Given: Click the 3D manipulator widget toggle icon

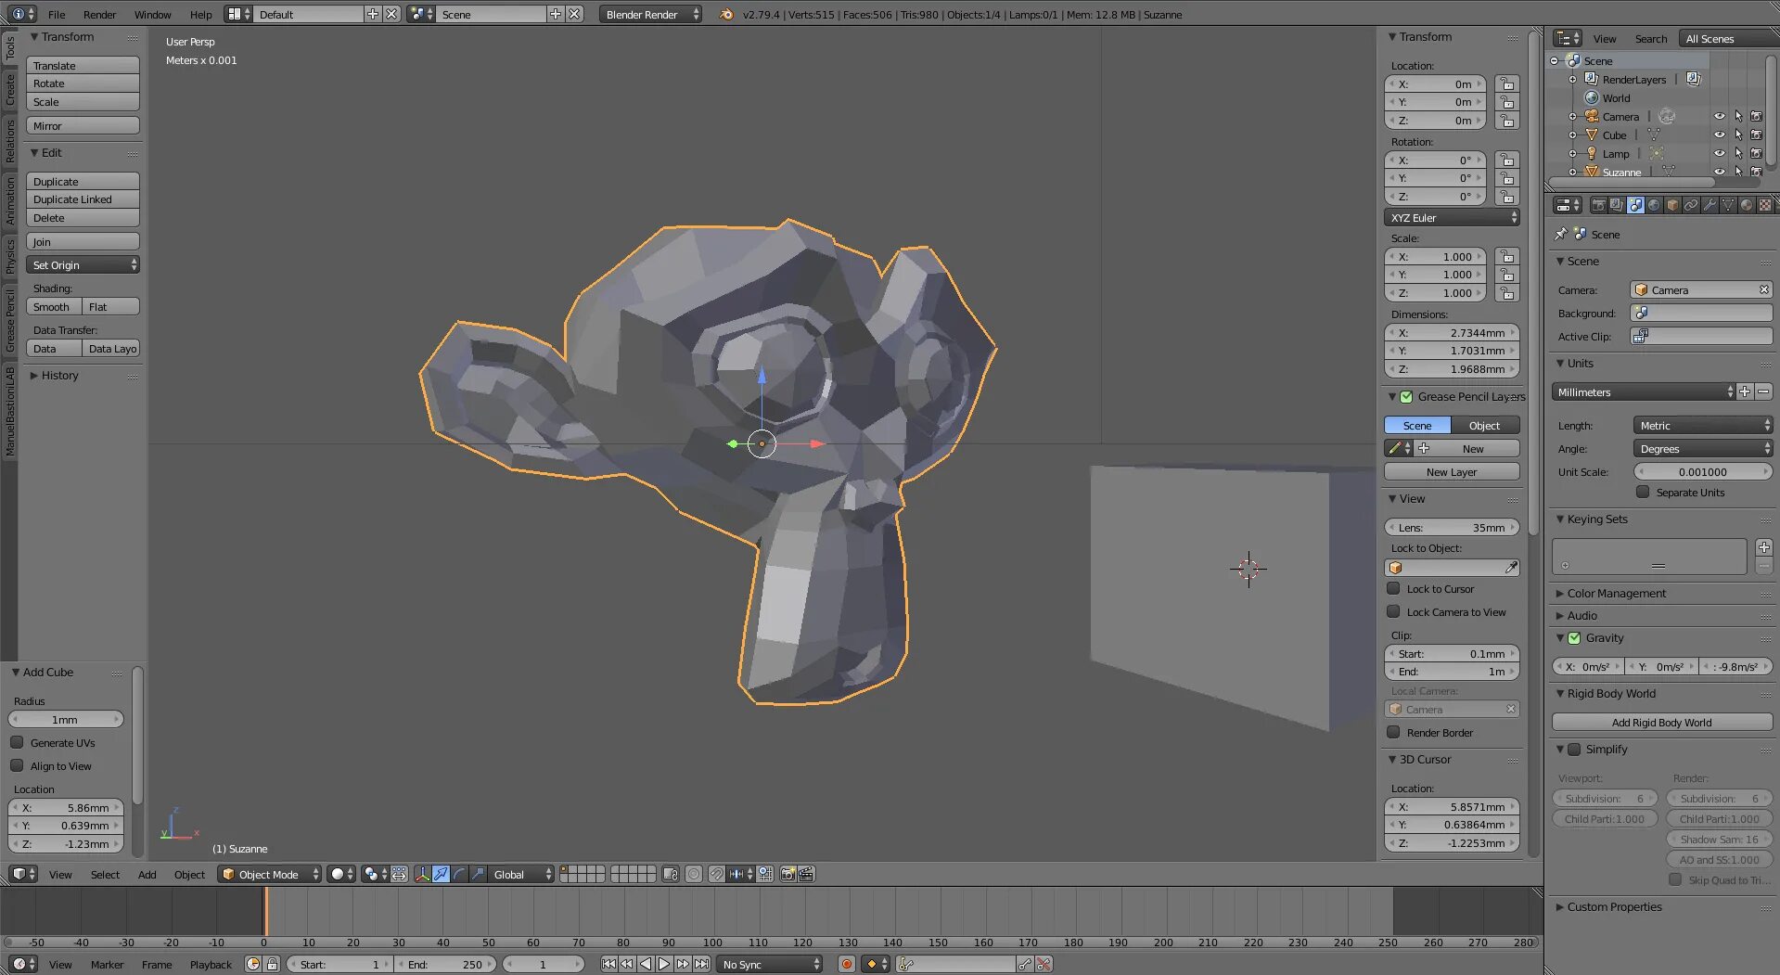Looking at the screenshot, I should click(x=422, y=874).
